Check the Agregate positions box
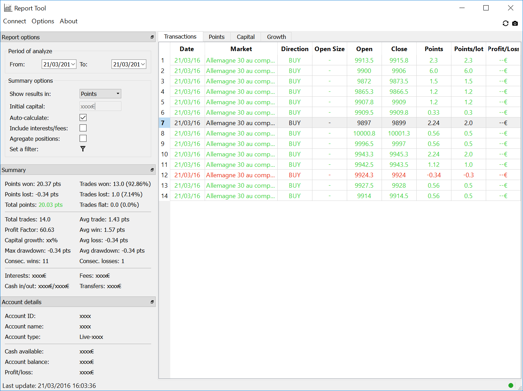The height and width of the screenshot is (391, 523). (x=83, y=138)
